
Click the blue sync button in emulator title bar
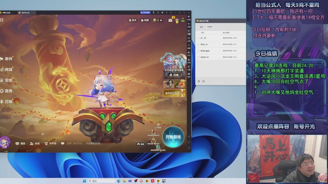click(x=146, y=13)
